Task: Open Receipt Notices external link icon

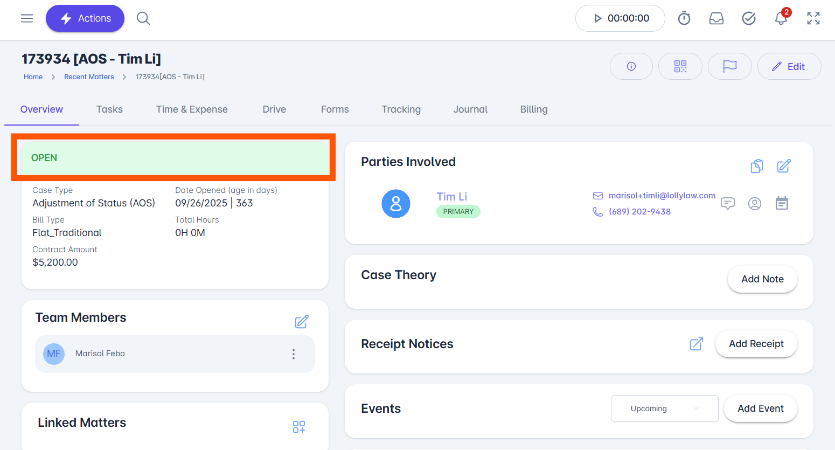Action: click(697, 344)
